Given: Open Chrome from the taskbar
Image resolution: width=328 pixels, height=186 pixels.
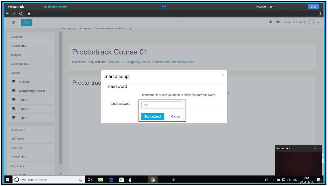Looking at the screenshot, I should pos(153,180).
